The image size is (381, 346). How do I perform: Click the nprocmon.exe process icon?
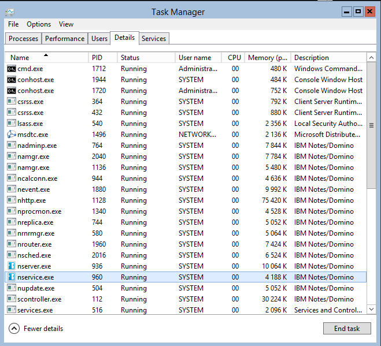click(x=12, y=211)
